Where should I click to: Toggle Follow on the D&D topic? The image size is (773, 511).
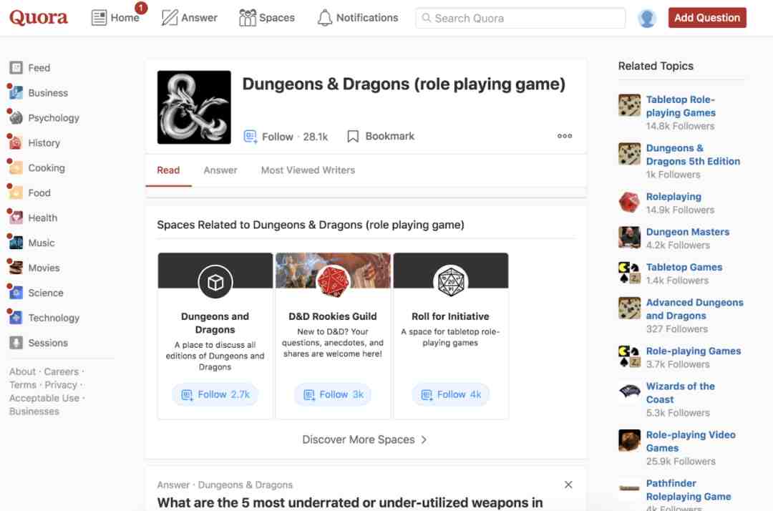[x=286, y=137]
